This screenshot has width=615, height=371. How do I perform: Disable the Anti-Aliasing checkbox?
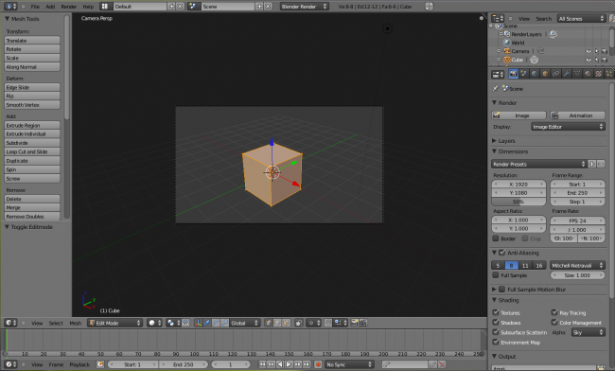502,253
